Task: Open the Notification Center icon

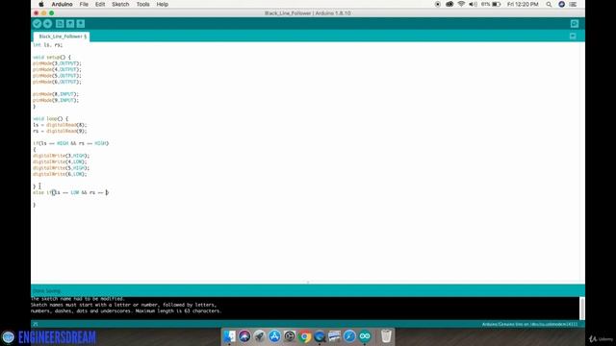Action: click(574, 4)
